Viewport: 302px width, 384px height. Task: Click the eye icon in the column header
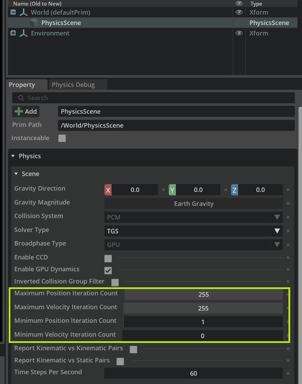[x=239, y=3]
